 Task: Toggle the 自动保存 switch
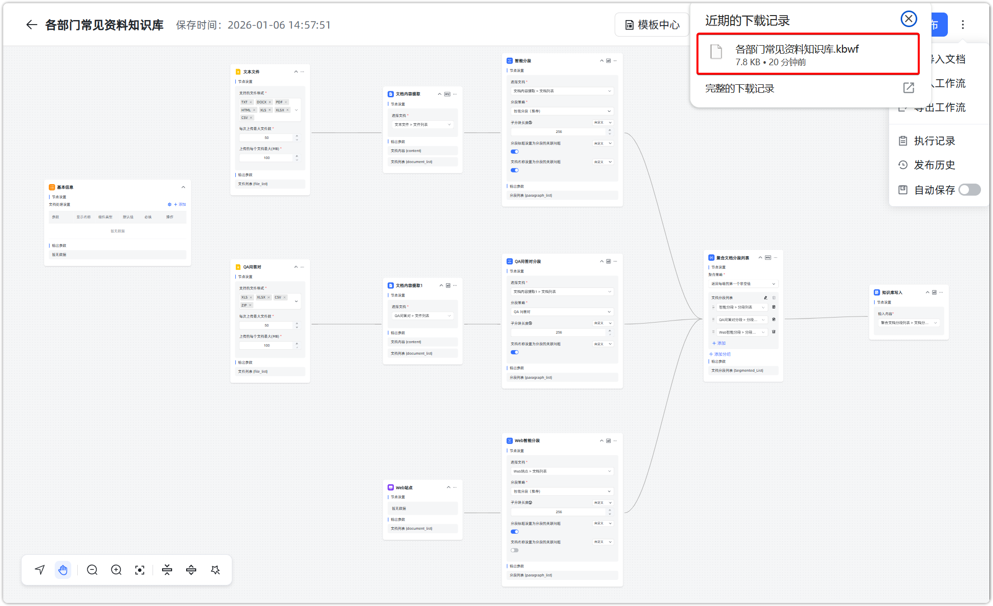pyautogui.click(x=969, y=190)
